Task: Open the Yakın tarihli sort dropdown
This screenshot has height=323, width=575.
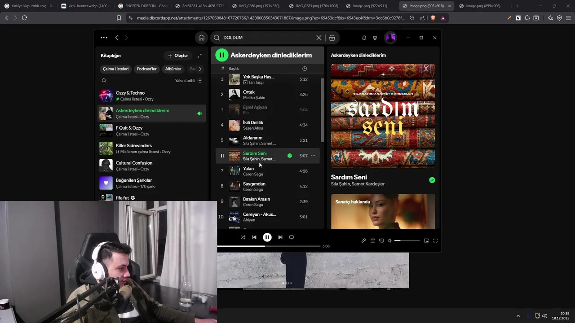Action: [x=188, y=81]
